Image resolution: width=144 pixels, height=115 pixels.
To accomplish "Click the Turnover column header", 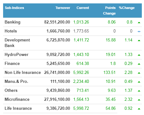I will click(x=63, y=8).
